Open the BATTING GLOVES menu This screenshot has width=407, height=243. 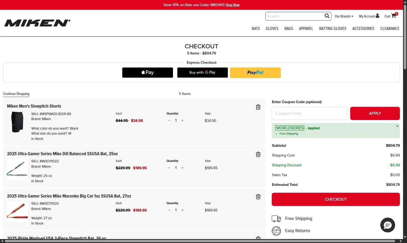click(333, 29)
